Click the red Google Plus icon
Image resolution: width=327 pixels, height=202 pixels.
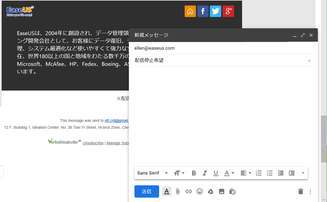228,11
